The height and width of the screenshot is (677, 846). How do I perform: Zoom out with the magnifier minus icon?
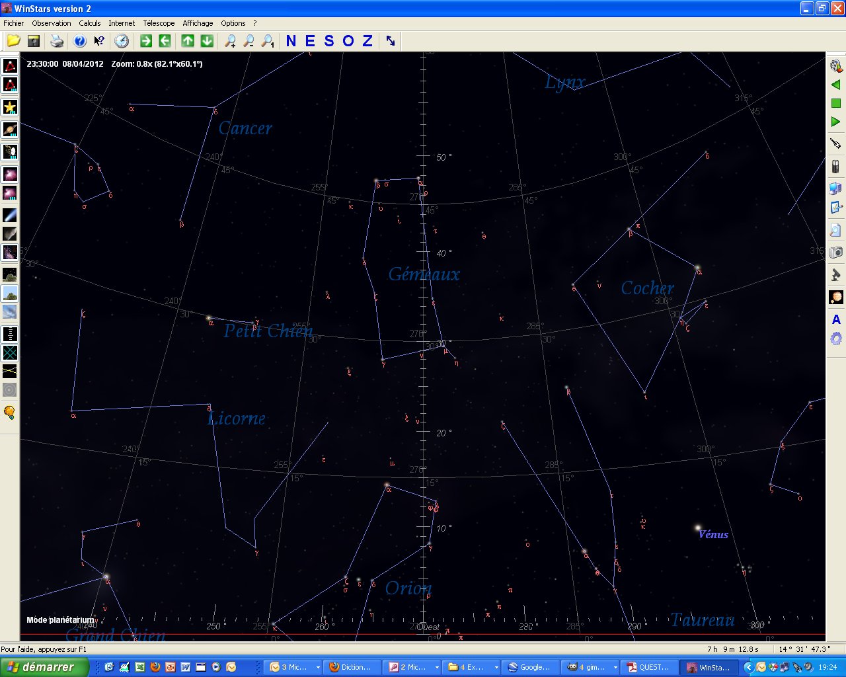point(249,41)
